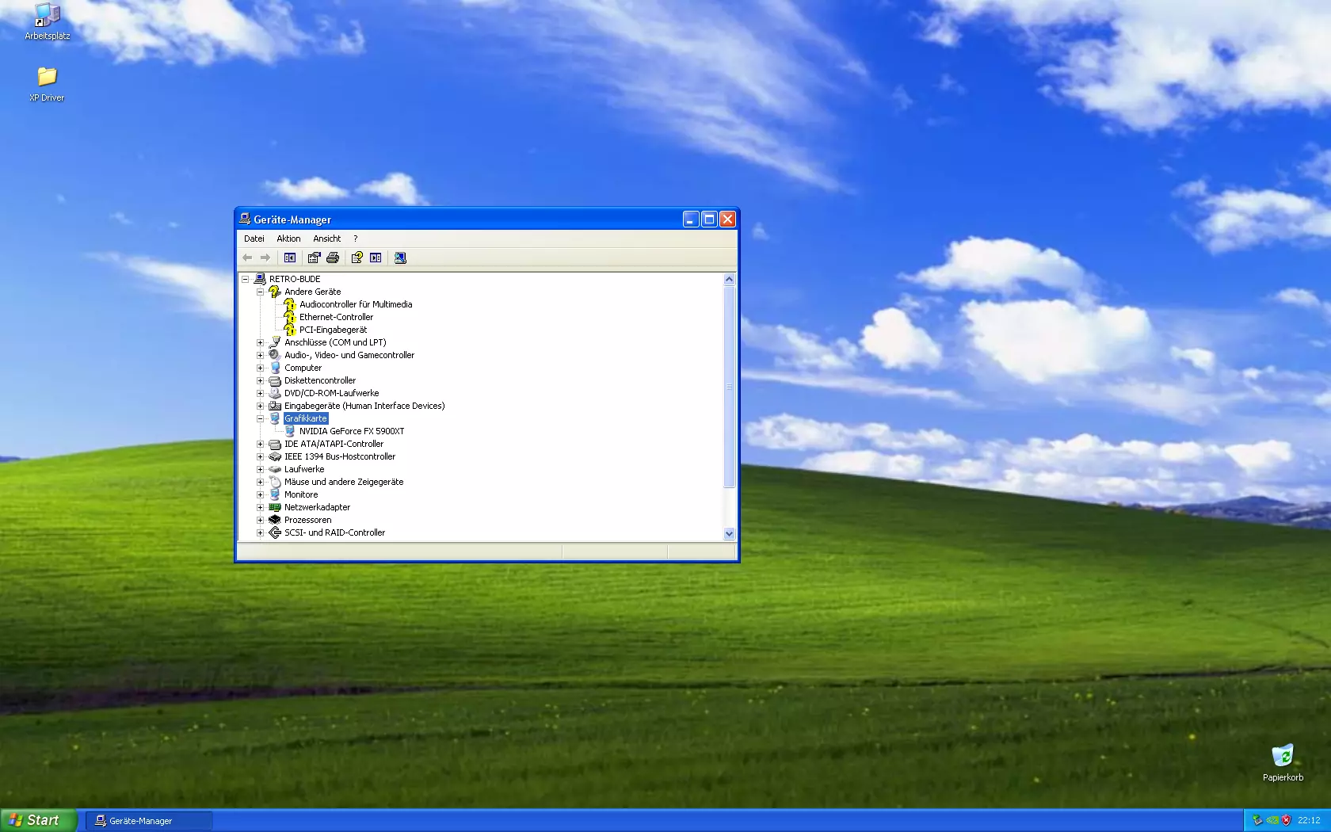Click the display adapter icon of NVIDIA GeForce FX 5900XT
Image resolution: width=1331 pixels, height=832 pixels.
290,431
